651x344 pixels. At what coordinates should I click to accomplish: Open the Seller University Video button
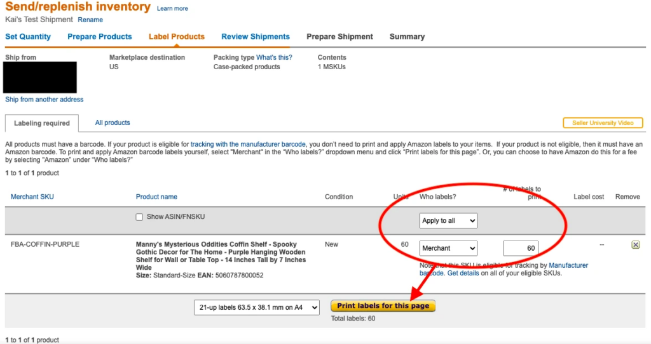pos(603,123)
